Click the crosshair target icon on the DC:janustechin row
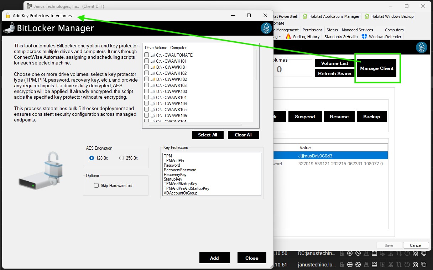 (350, 253)
